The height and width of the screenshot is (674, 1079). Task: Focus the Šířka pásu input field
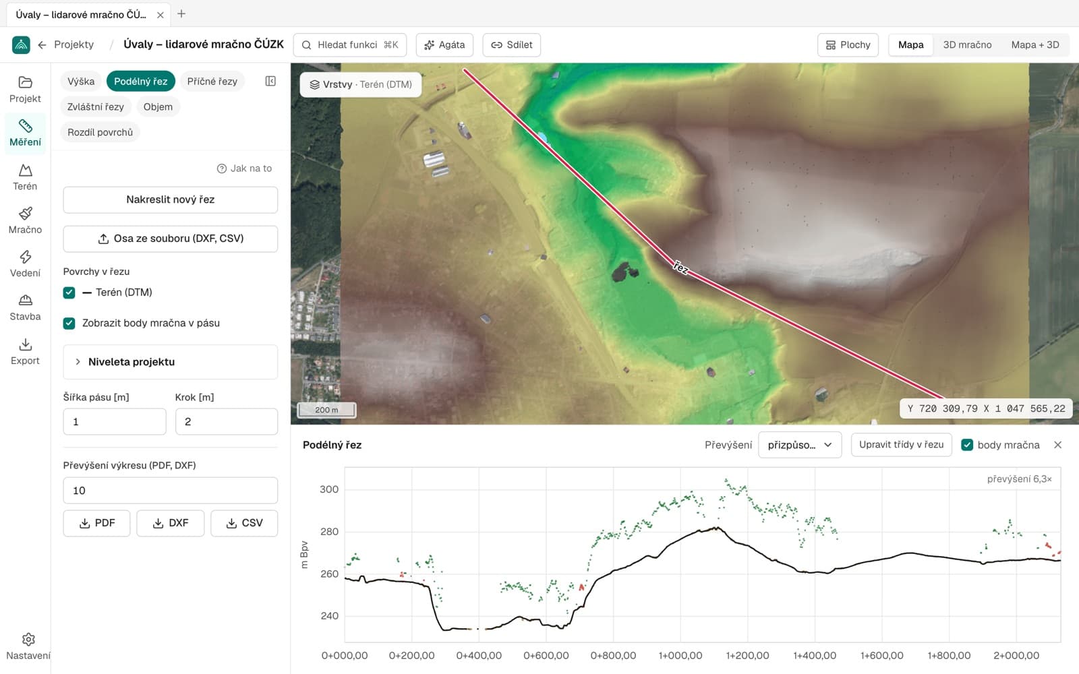click(115, 421)
